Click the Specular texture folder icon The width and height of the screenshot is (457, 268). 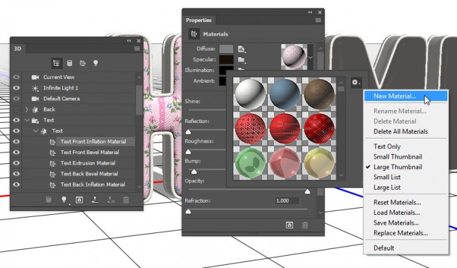point(240,60)
